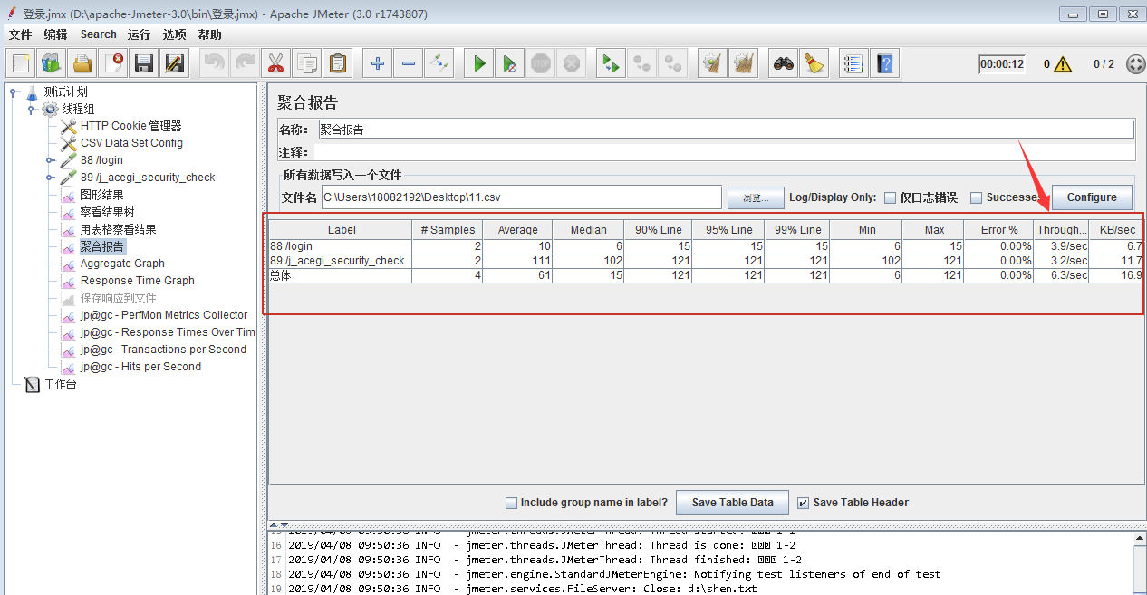
Task: Click the Close test plan icon
Action: click(x=113, y=63)
